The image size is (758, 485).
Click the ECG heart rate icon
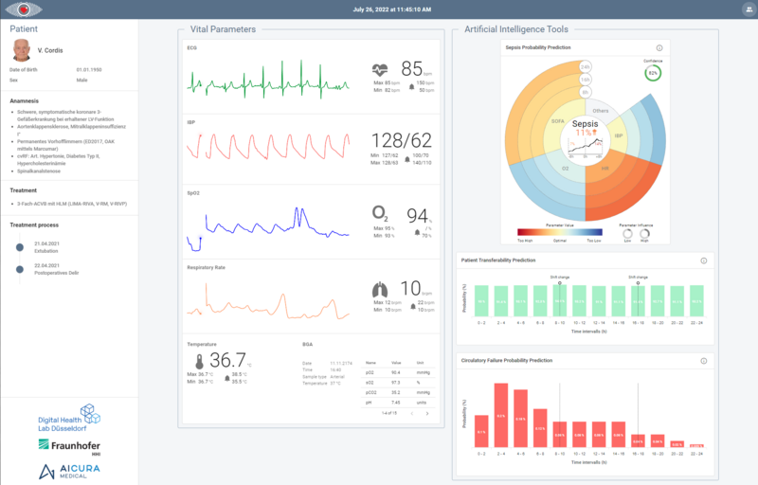(380, 69)
